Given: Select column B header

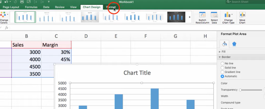Looking at the screenshot, I should (x=26, y=36).
